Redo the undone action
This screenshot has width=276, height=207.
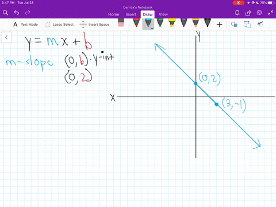tap(28, 13)
